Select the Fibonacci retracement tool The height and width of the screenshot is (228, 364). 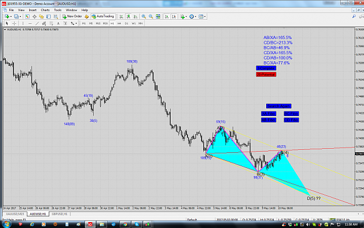click(x=51, y=23)
